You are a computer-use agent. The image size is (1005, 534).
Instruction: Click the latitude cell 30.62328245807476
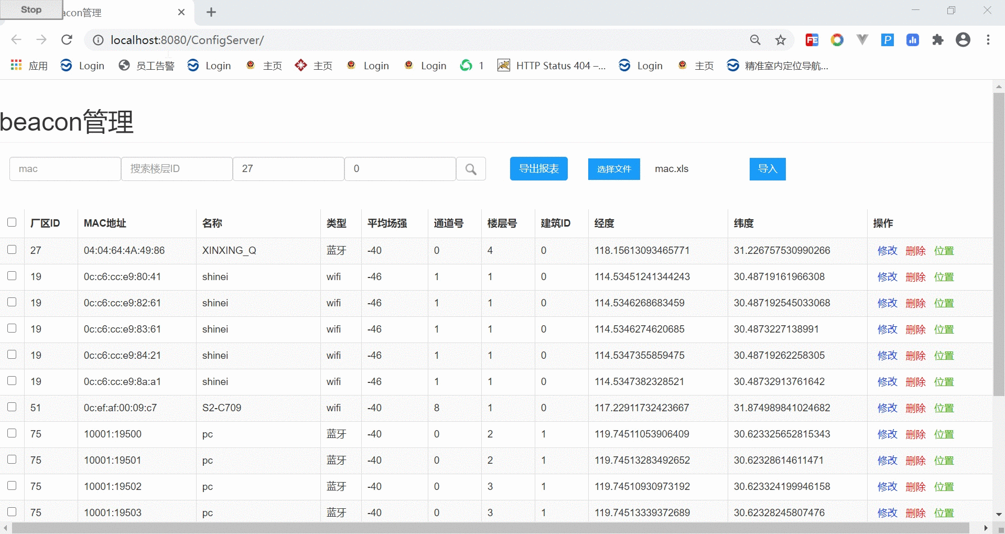point(779,512)
